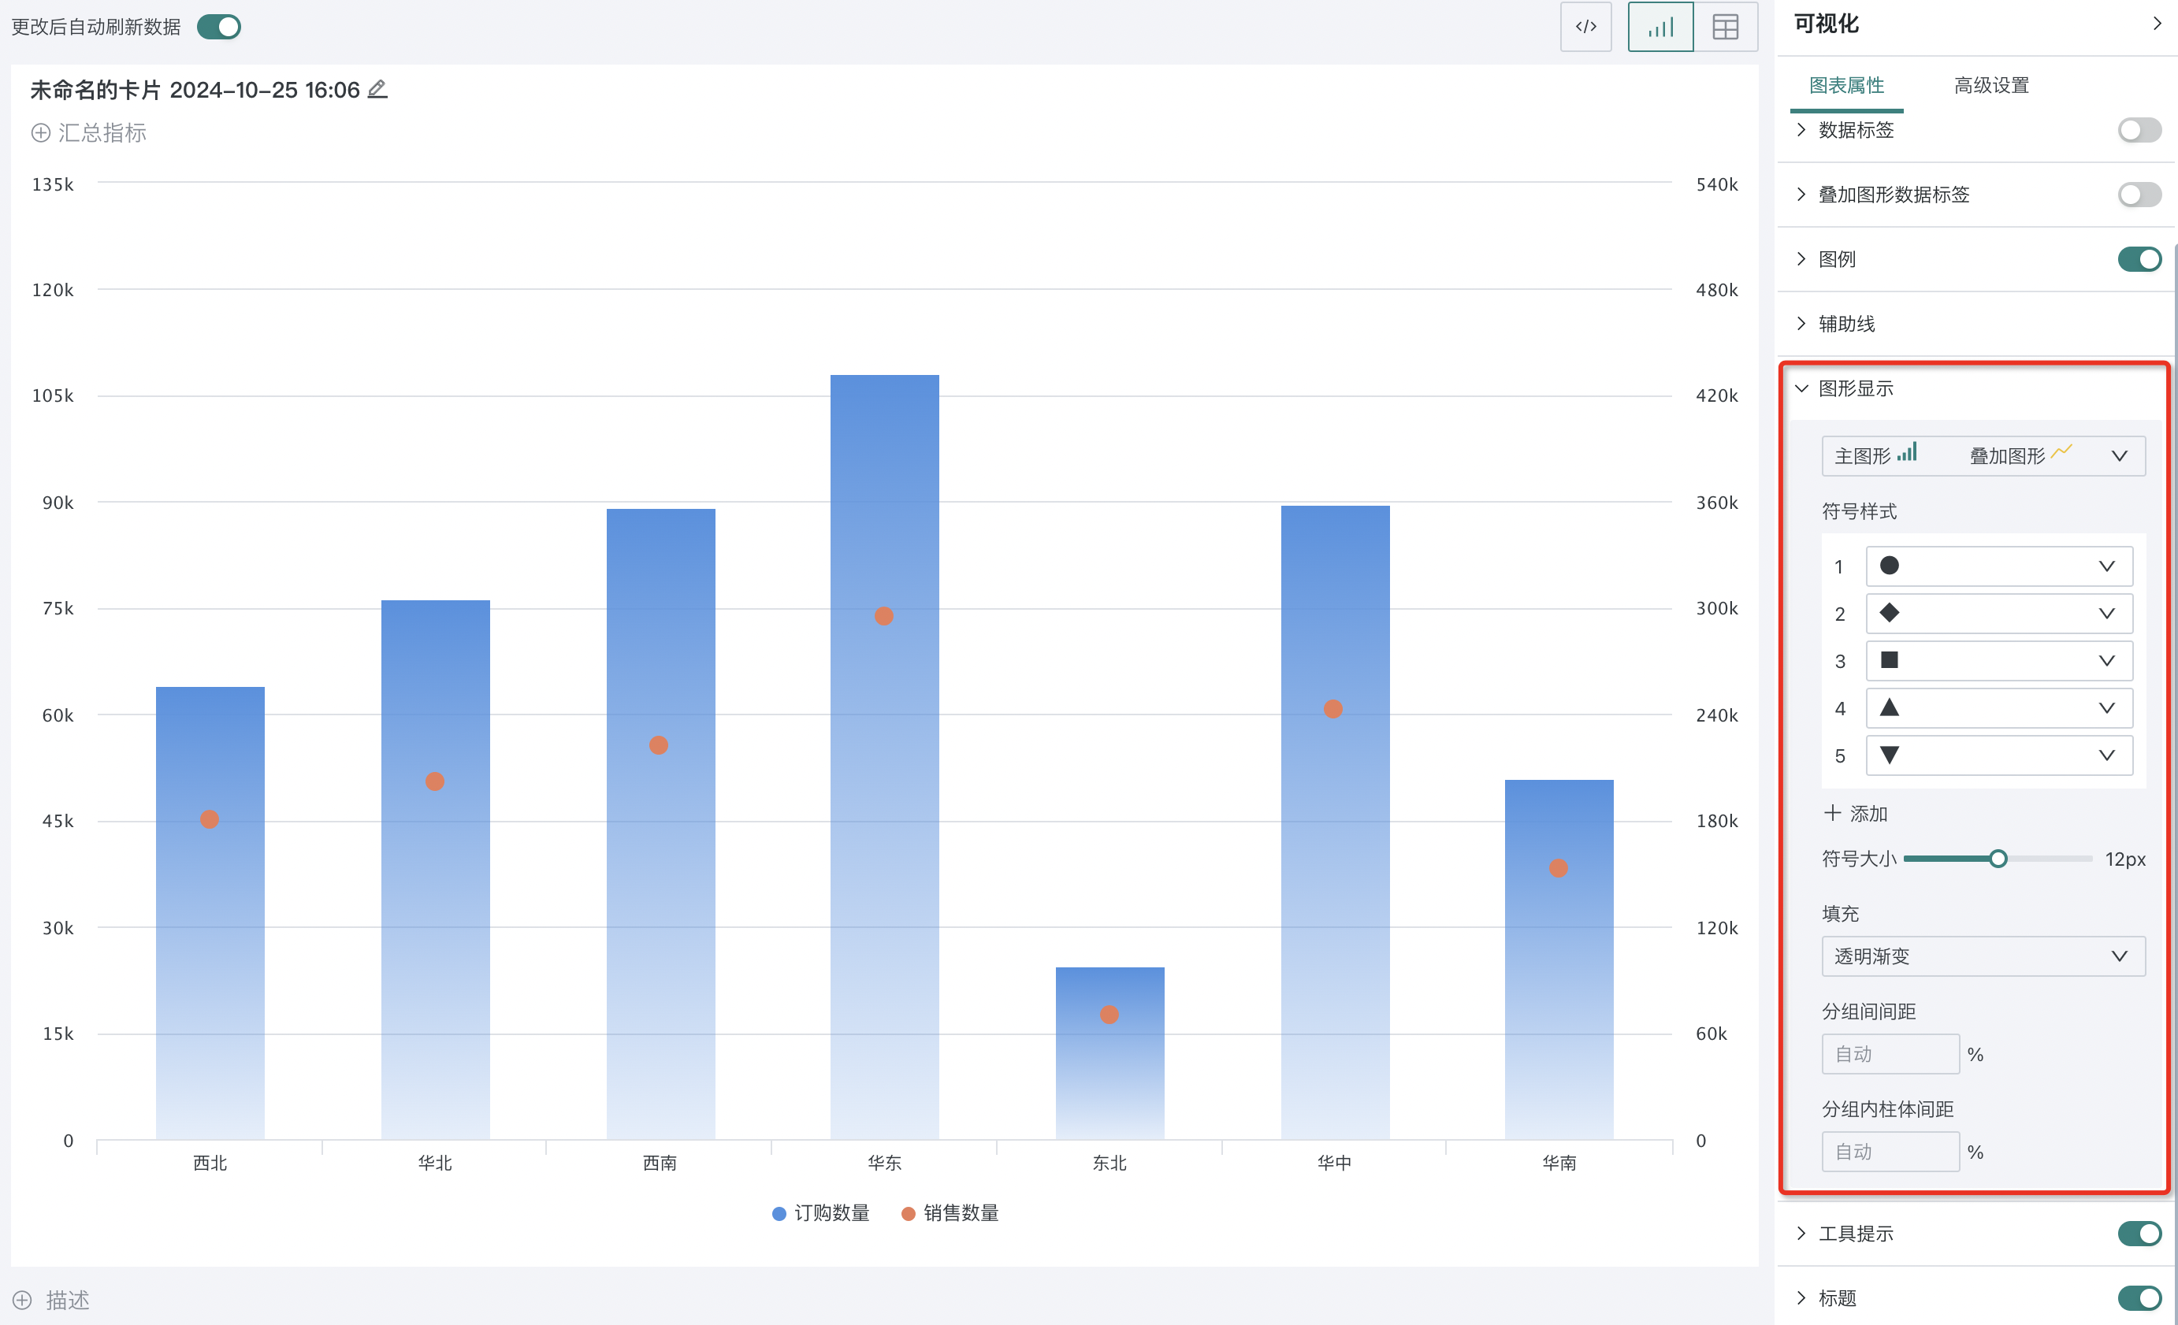2178x1325 pixels.
Task: Click the pencil icon to rename card
Action: point(377,89)
